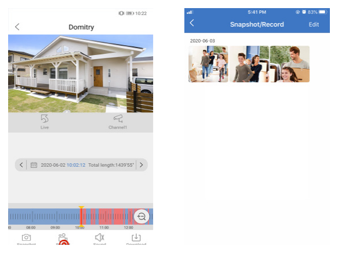Go to previous day with left chevron
The image size is (338, 253).
coord(21,165)
